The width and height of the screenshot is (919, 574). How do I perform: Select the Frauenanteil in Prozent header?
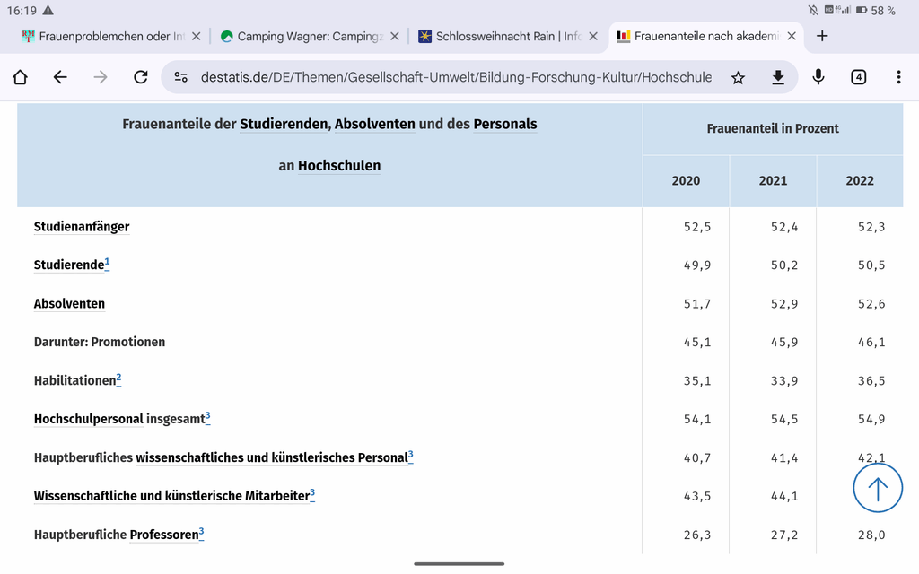coord(773,129)
